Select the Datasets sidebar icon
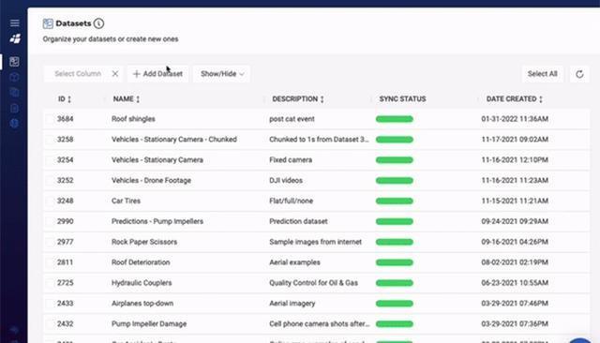Viewport: 600px width, 343px height. pyautogui.click(x=15, y=62)
